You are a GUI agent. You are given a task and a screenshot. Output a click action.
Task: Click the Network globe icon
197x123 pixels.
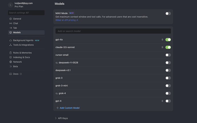tap(11, 62)
